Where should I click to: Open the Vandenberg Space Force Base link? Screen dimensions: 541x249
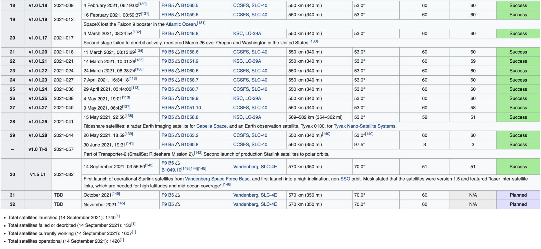217,179
